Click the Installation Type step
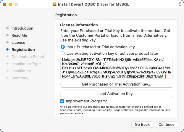This screenshot has height=132, width=184. pos(26,64)
